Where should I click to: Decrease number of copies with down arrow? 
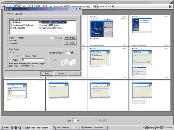pos(71,53)
